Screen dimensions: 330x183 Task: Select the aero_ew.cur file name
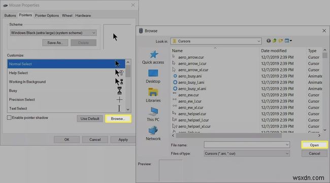coord(188,95)
